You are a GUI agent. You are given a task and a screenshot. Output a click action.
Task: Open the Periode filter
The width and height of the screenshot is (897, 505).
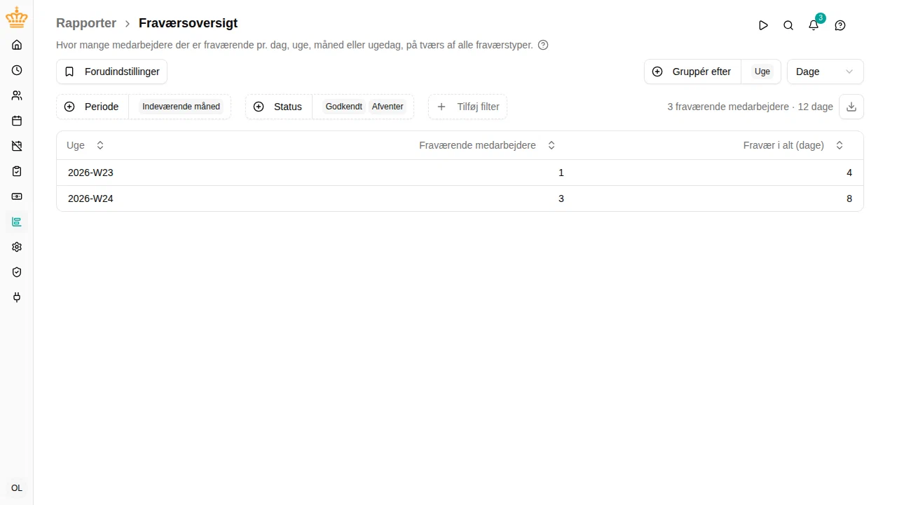tap(143, 107)
